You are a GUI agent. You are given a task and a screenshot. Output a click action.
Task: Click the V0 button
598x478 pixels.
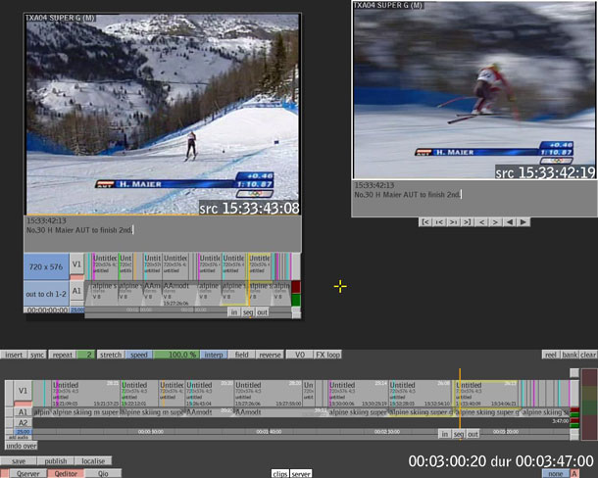click(x=300, y=355)
